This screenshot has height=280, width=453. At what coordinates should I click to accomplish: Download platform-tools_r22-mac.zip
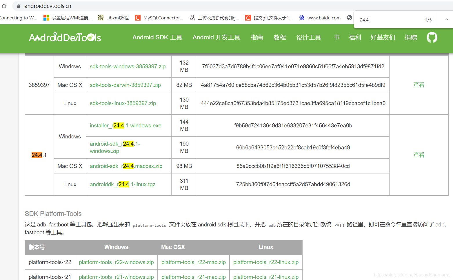click(194, 262)
